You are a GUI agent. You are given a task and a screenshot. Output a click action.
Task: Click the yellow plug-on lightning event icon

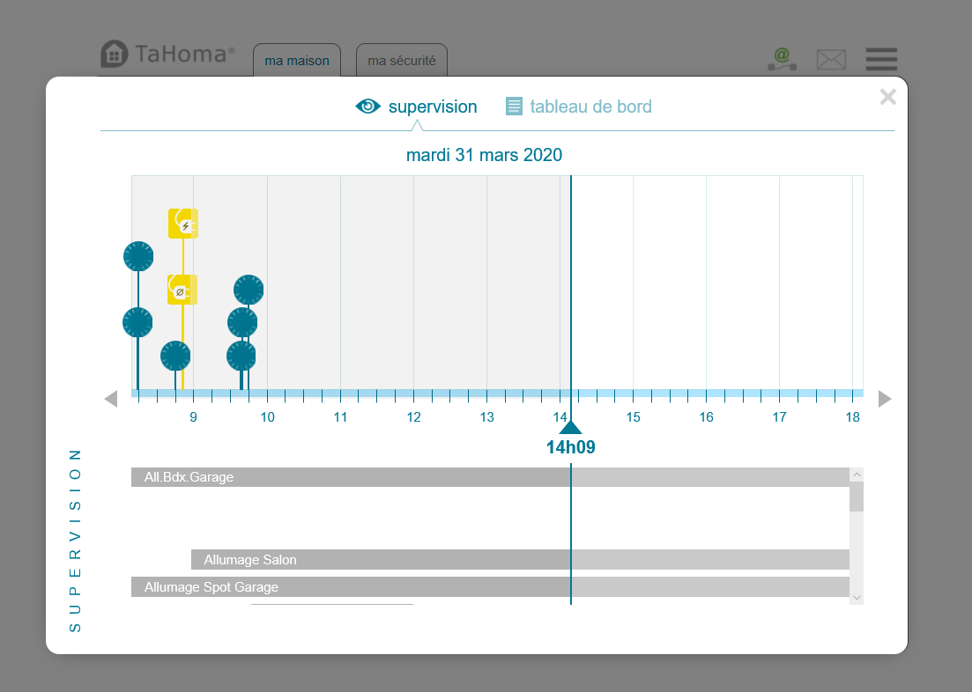tap(183, 224)
